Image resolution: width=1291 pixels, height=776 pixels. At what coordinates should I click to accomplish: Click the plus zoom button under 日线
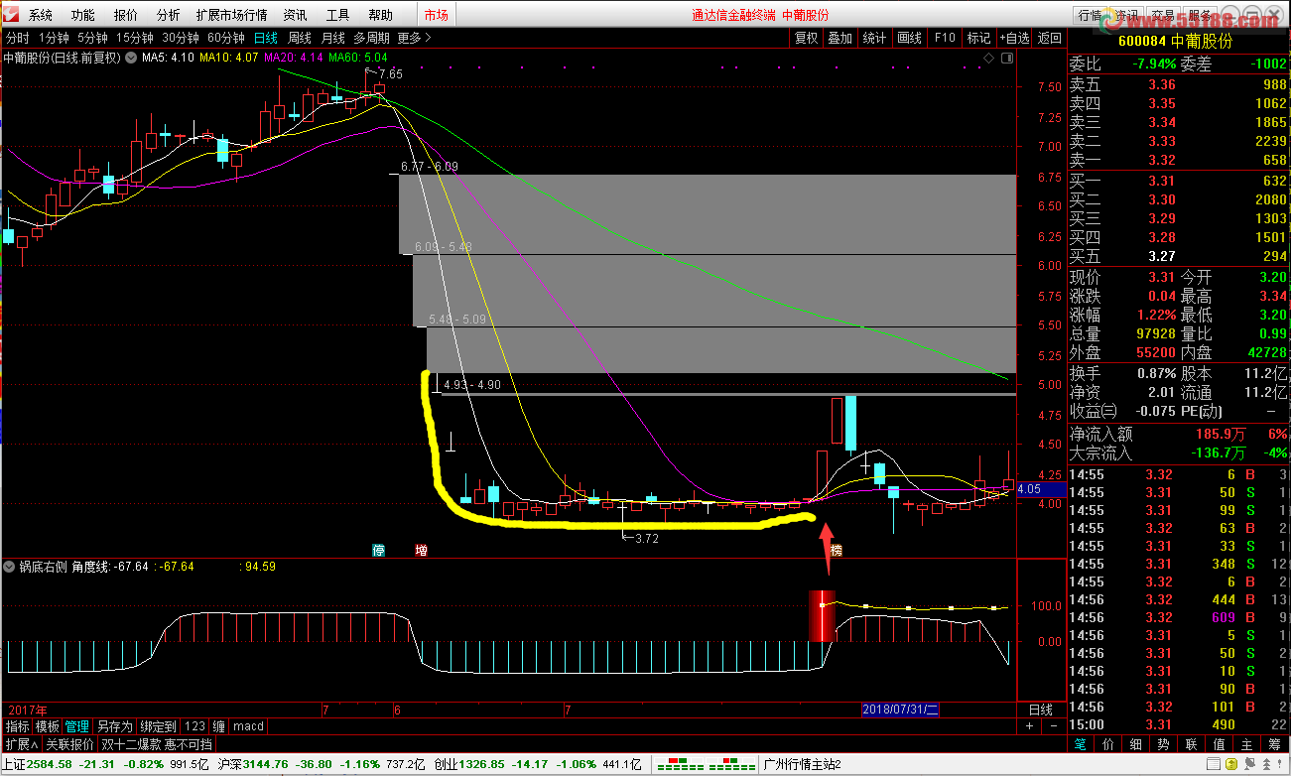pyautogui.click(x=1029, y=726)
